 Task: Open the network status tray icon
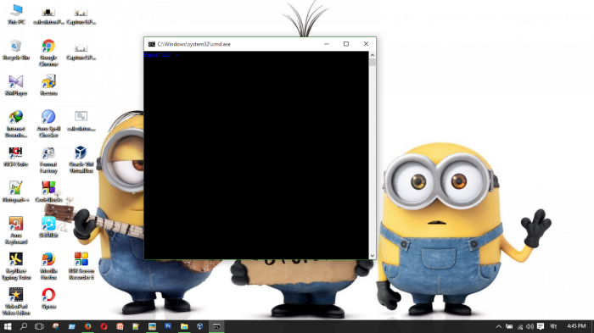(519, 326)
